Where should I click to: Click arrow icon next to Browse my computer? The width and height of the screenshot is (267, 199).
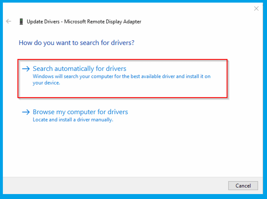pos(26,112)
